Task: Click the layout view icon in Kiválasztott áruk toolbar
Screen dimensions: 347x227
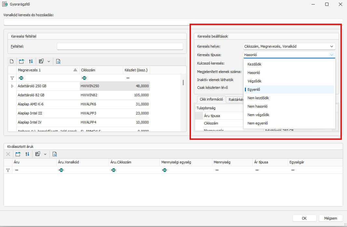Action: [38, 154]
